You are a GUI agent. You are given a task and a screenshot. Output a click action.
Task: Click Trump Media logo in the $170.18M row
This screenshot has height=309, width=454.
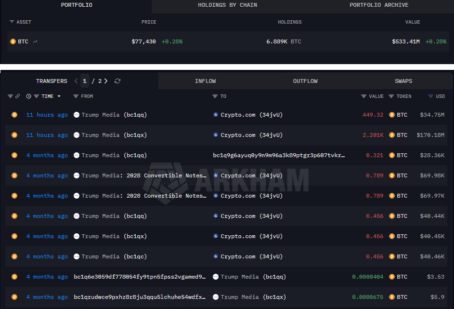pyautogui.click(x=77, y=135)
